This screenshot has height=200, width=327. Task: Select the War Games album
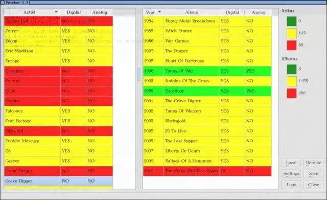pyautogui.click(x=207, y=41)
